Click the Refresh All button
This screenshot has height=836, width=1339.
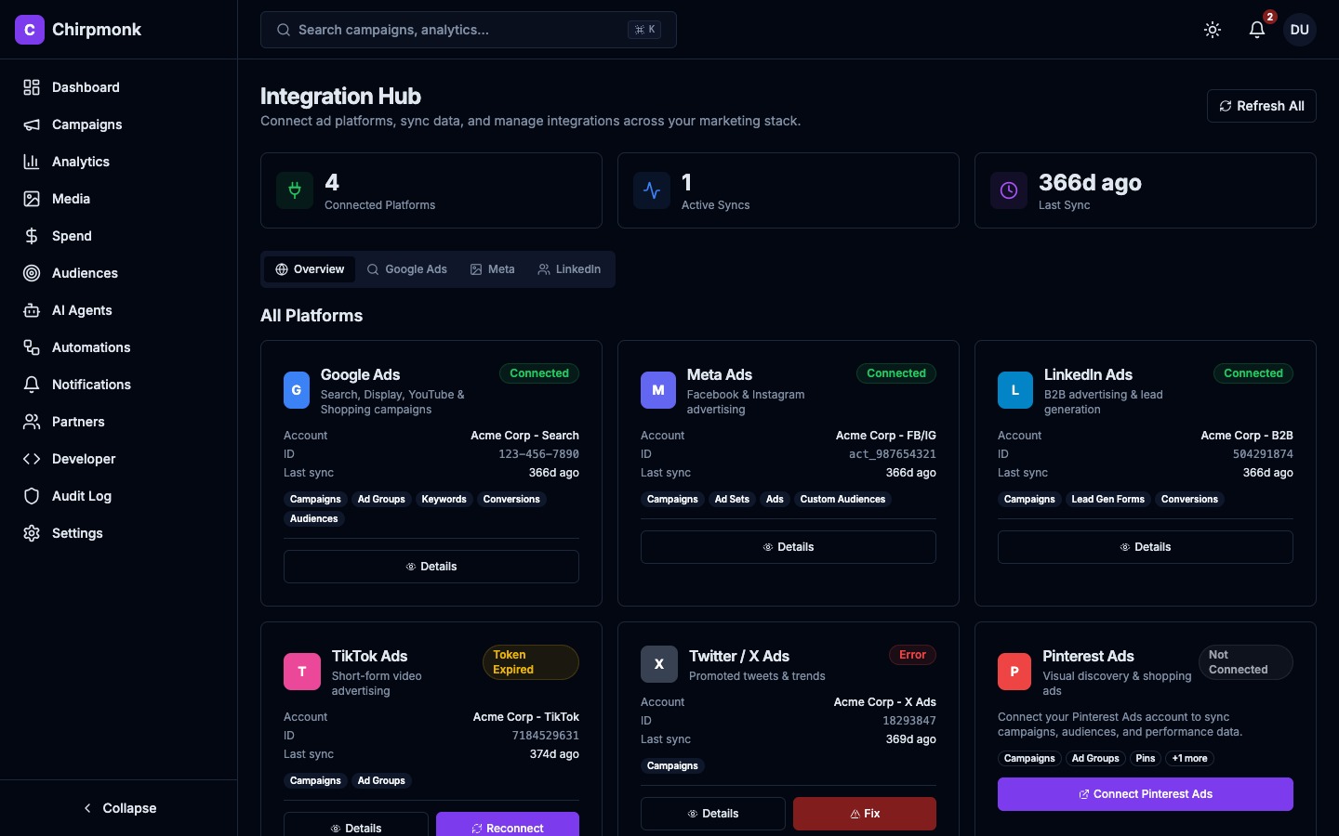pyautogui.click(x=1261, y=106)
